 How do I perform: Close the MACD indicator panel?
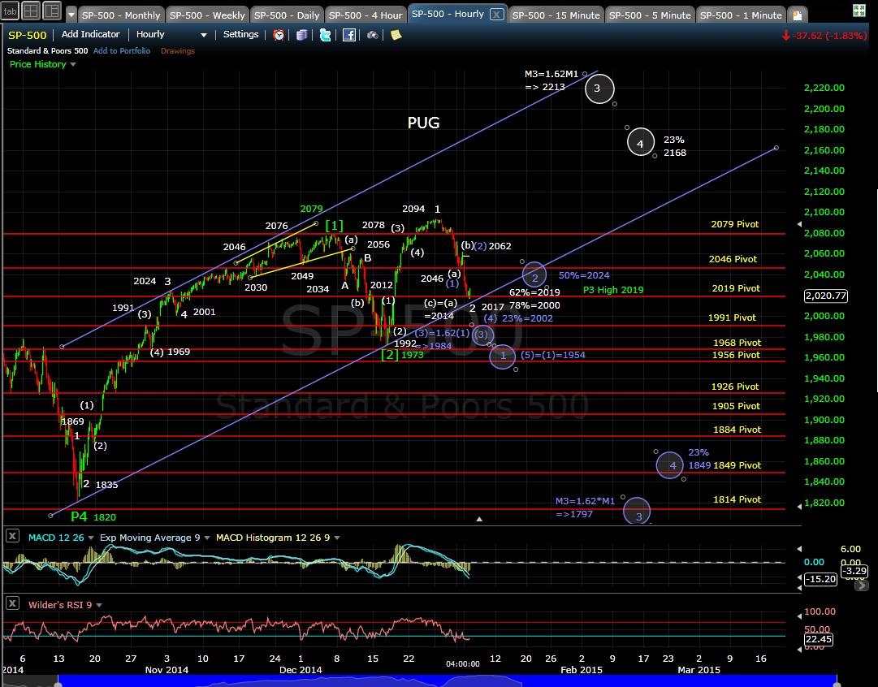click(x=11, y=537)
